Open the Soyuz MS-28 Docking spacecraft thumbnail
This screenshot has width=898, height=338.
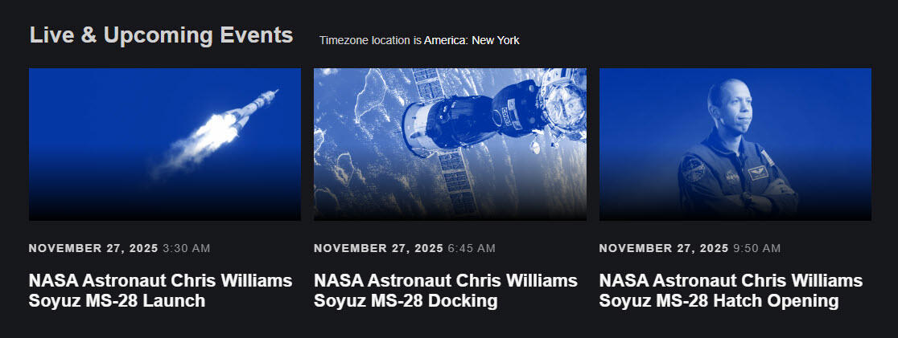pyautogui.click(x=450, y=145)
